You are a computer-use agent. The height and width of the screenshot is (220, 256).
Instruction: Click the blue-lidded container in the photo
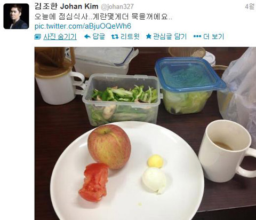(x=190, y=85)
